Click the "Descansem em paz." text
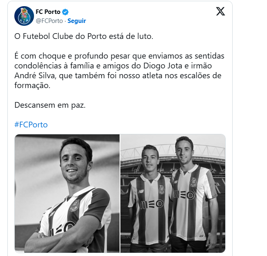The image size is (267, 256). (x=50, y=105)
